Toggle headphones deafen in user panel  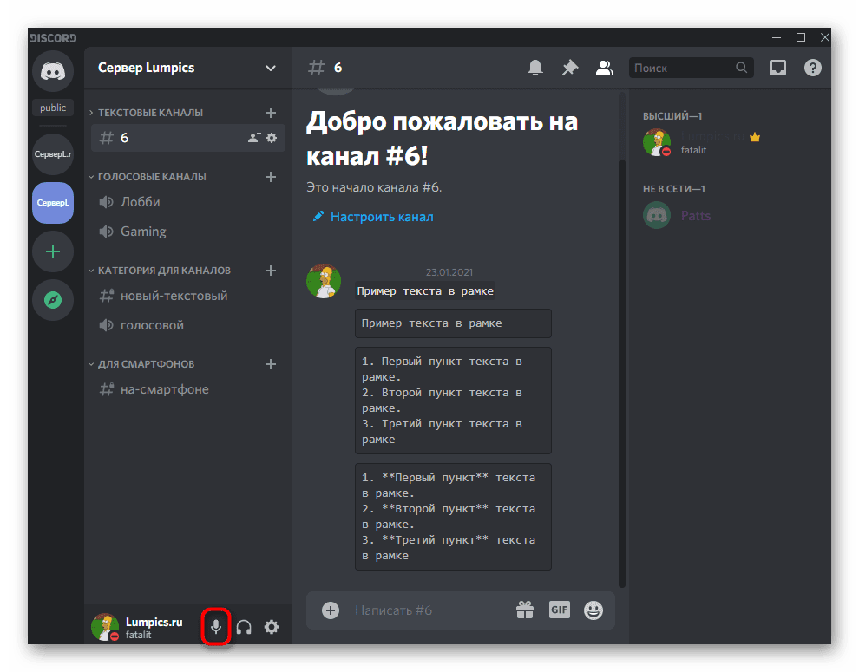pos(244,627)
